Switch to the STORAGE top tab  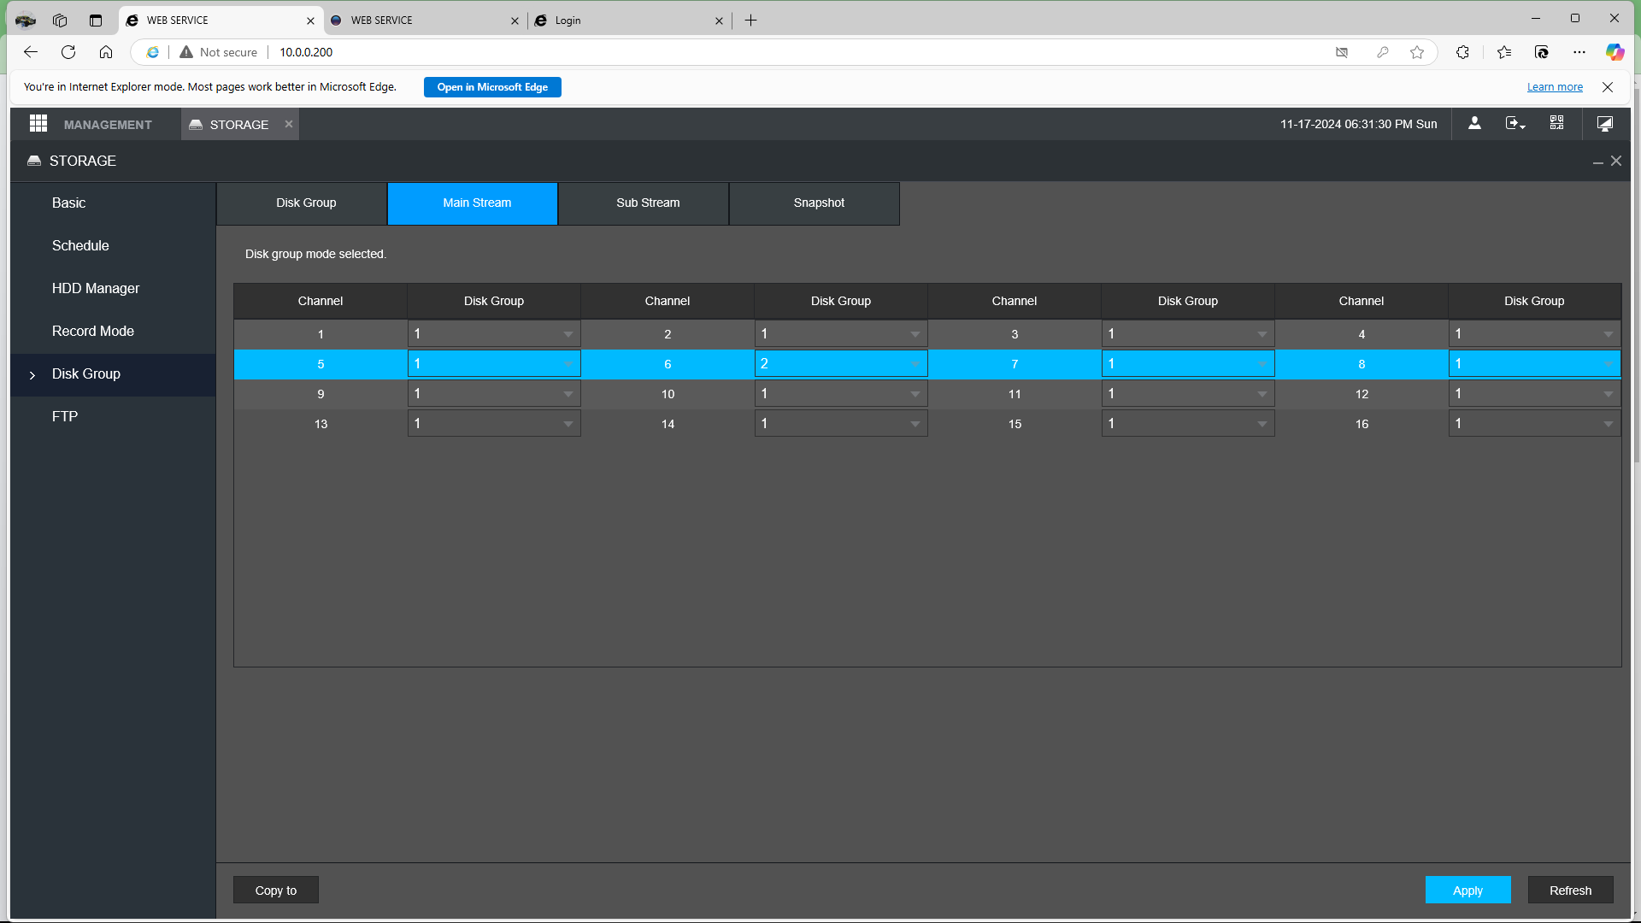(239, 125)
